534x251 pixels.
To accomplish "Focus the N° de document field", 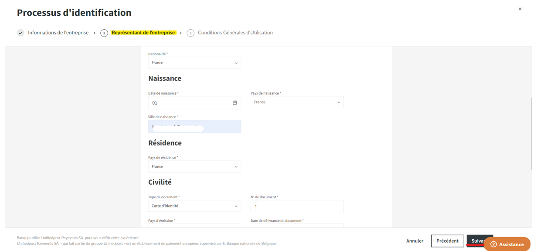I will pos(297,207).
